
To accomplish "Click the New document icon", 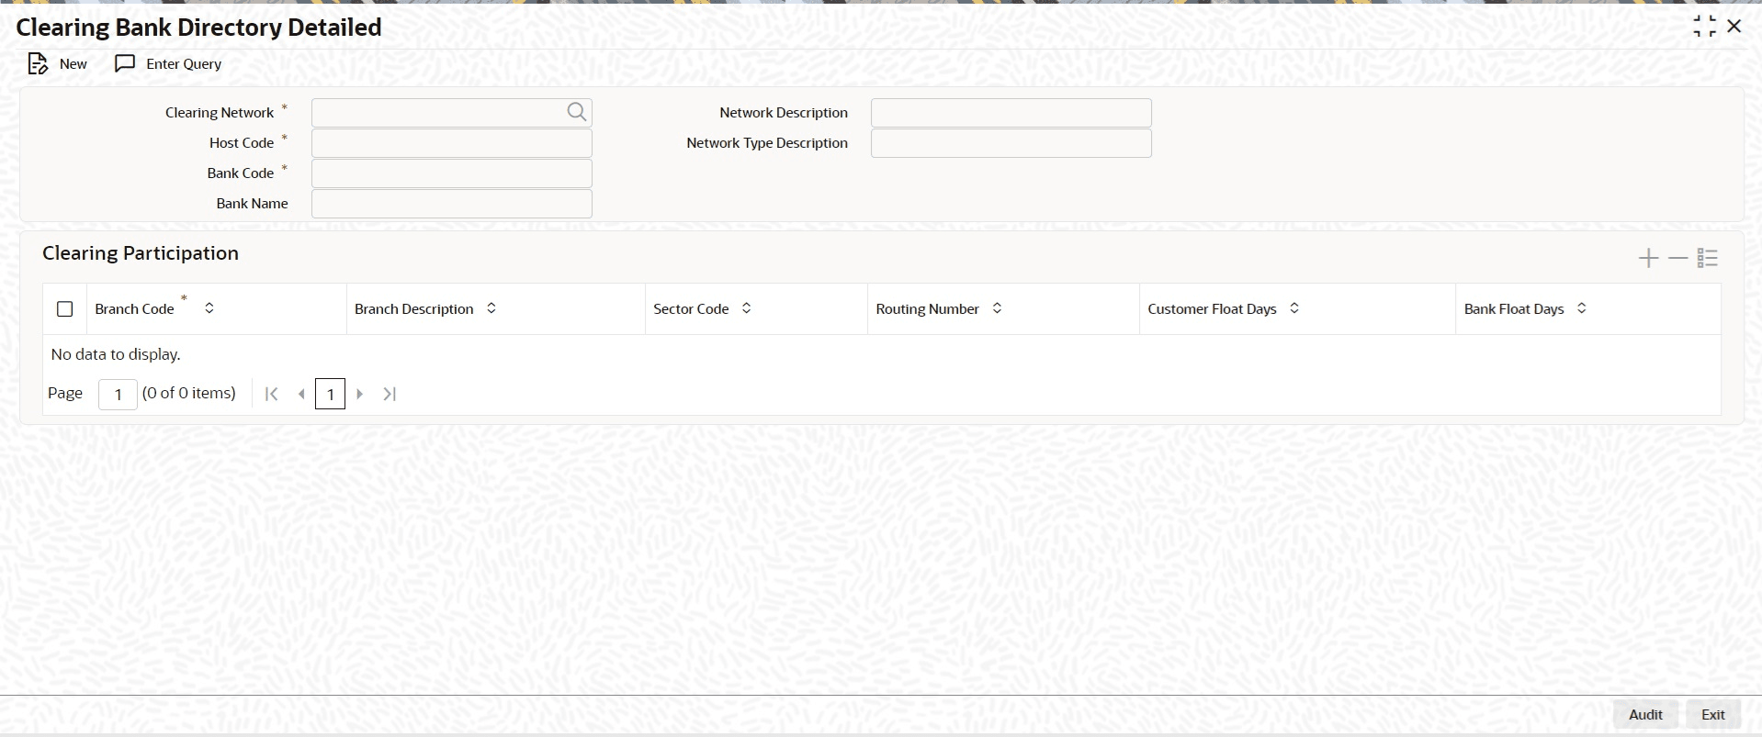I will 38,63.
